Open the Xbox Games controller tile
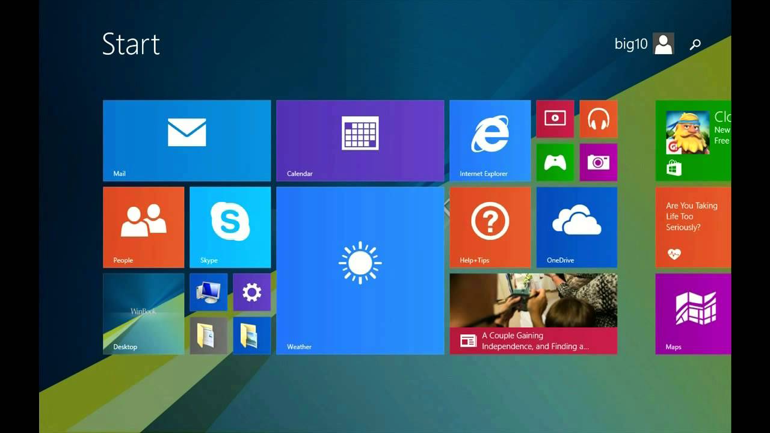This screenshot has height=433, width=770. coord(555,162)
